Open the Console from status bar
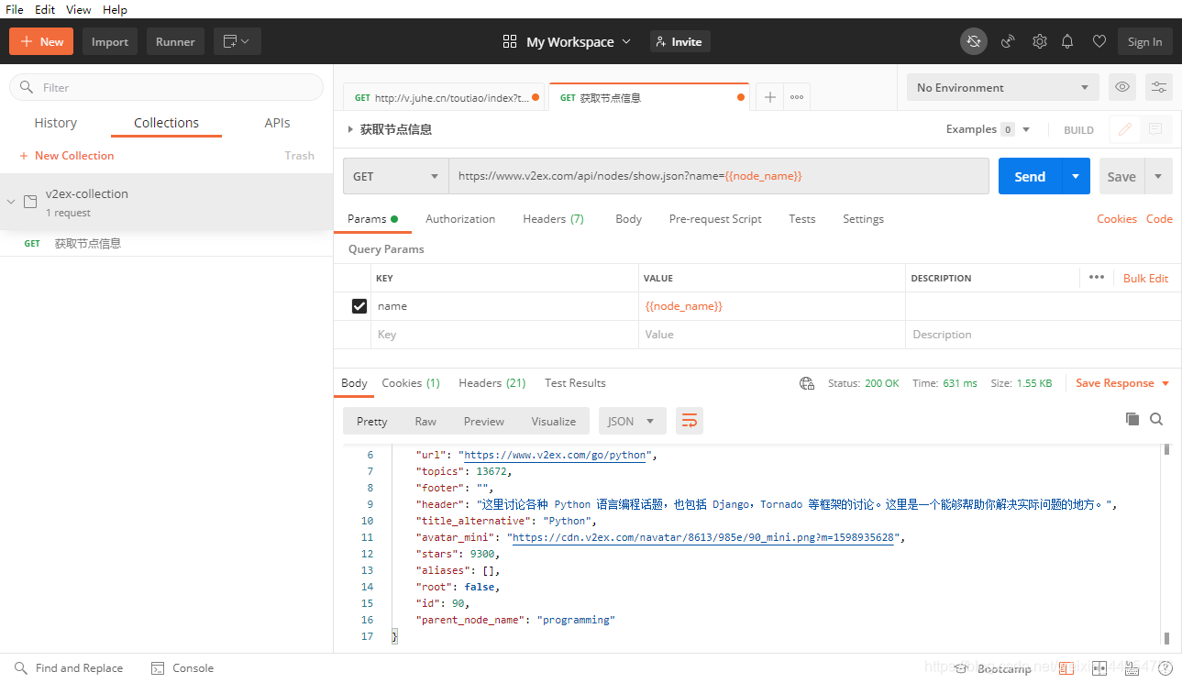This screenshot has height=683, width=1182. (x=182, y=668)
